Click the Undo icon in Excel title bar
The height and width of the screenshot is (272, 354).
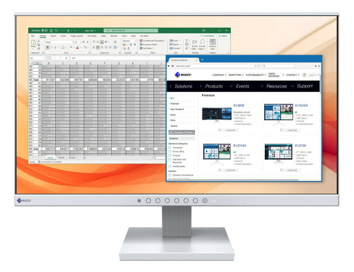(x=56, y=30)
